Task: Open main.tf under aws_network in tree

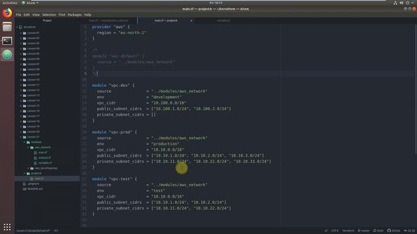Action: [42, 153]
